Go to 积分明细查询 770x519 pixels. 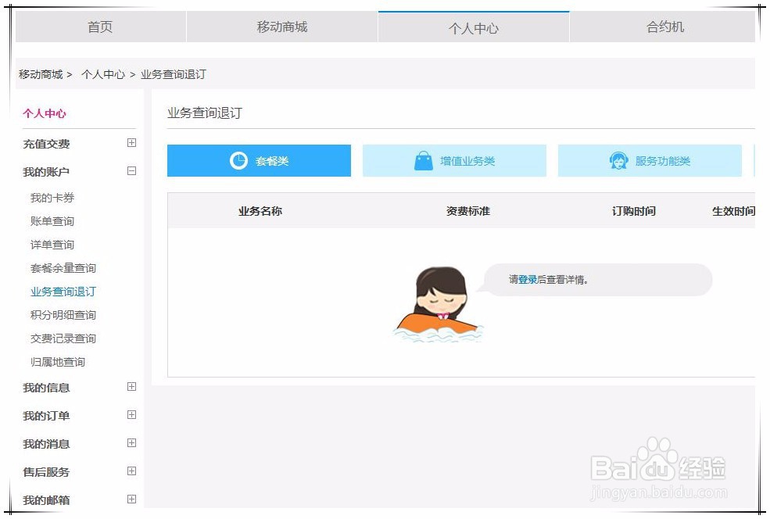[x=63, y=315]
